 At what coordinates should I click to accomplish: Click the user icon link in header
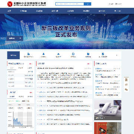pyautogui.click(x=111, y=4)
